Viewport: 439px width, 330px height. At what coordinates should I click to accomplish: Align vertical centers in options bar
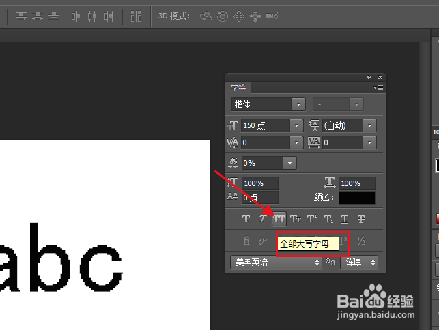click(38, 16)
